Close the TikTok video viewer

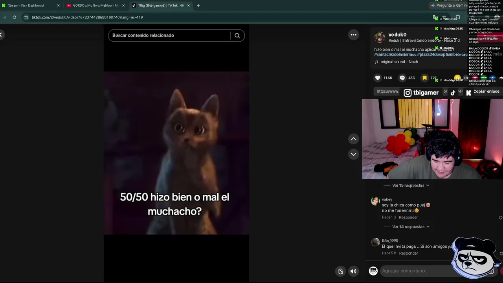(x=1, y=35)
